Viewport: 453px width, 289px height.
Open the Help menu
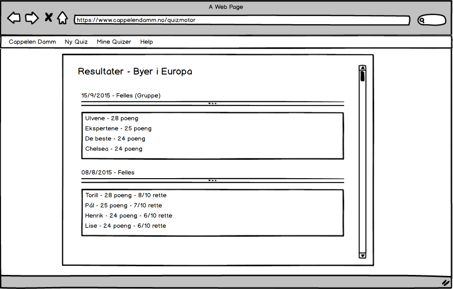[x=147, y=42]
